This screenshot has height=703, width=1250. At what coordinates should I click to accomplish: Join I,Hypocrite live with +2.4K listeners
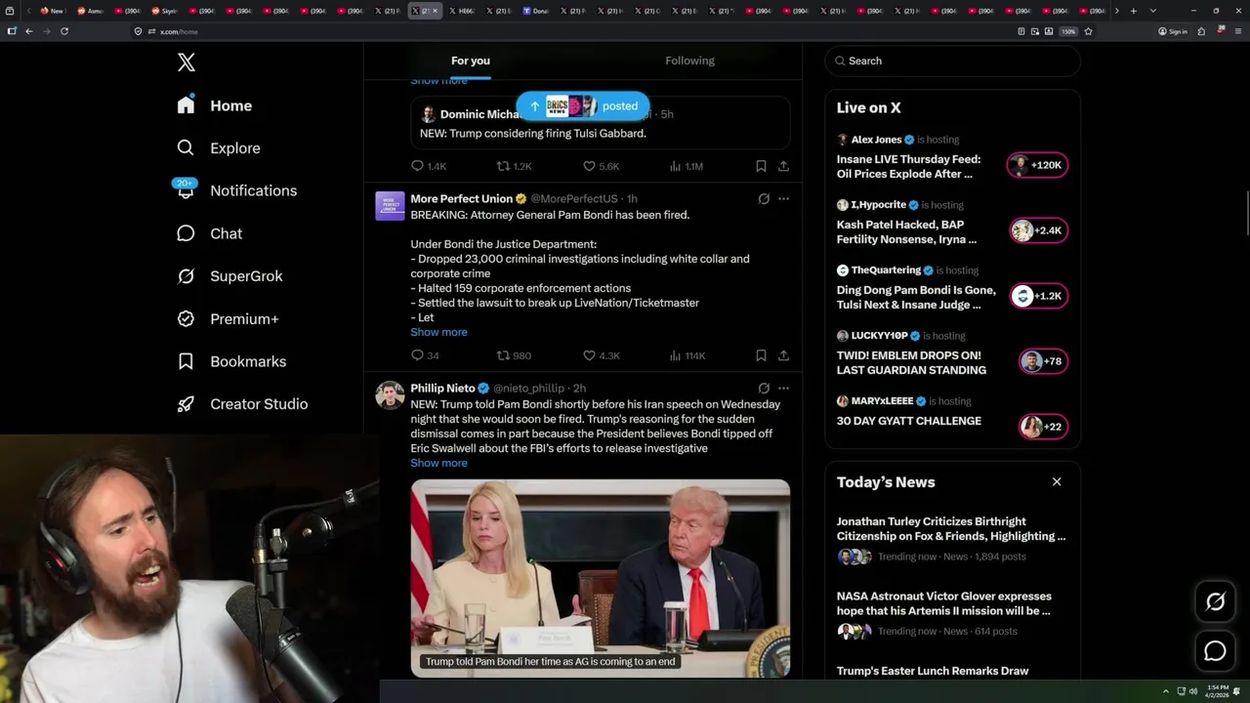[1039, 230]
